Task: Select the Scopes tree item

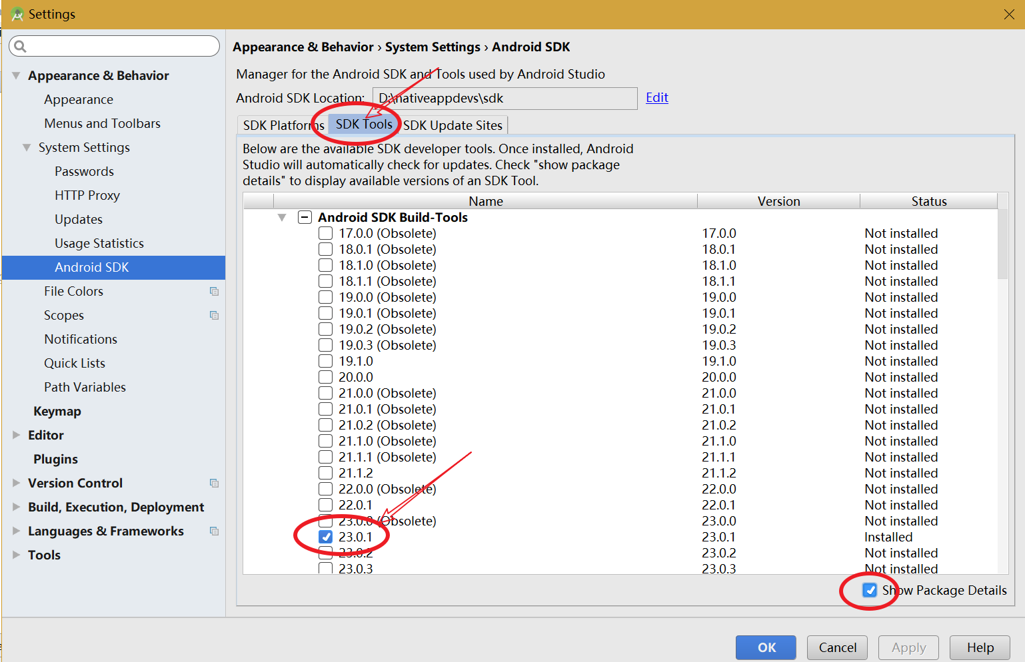Action: [64, 315]
